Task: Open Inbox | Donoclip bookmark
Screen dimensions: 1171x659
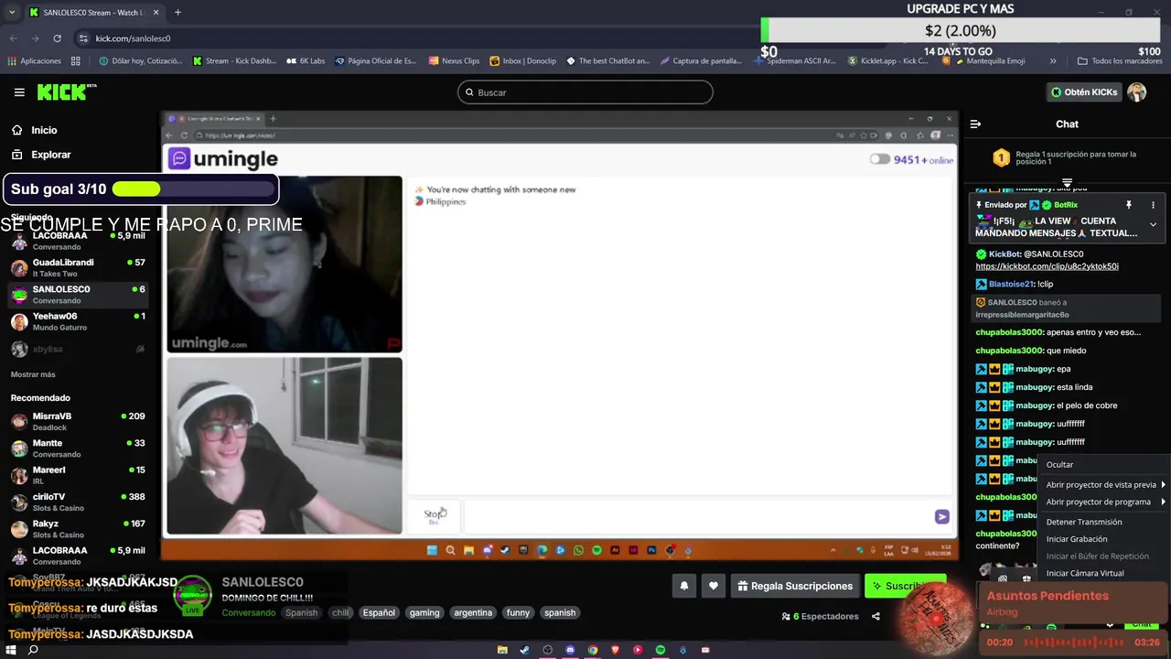Action: [x=522, y=61]
